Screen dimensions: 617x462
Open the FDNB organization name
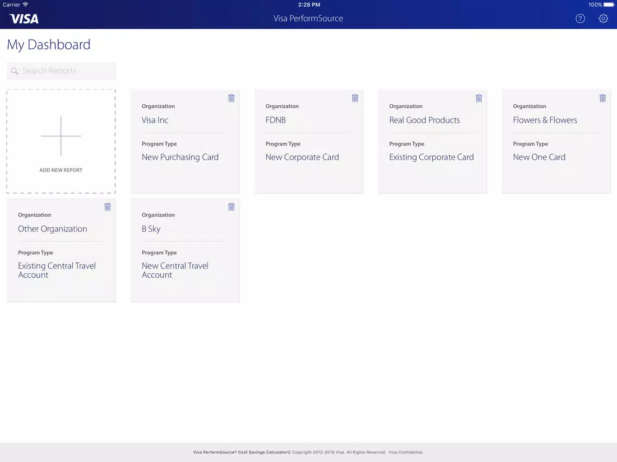point(275,120)
